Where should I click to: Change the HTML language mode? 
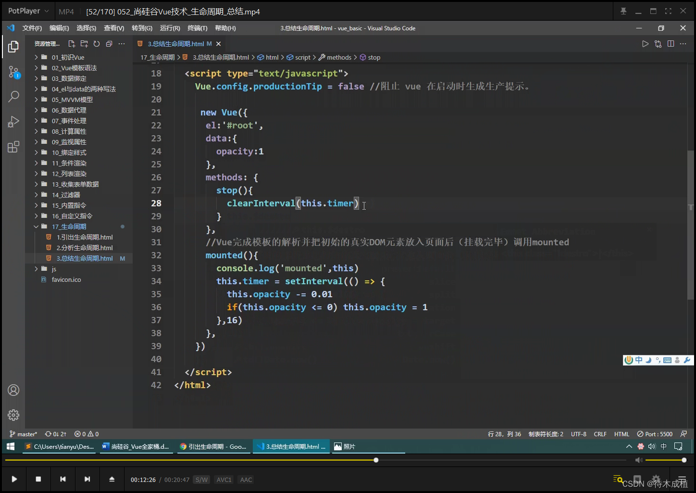tap(621, 434)
